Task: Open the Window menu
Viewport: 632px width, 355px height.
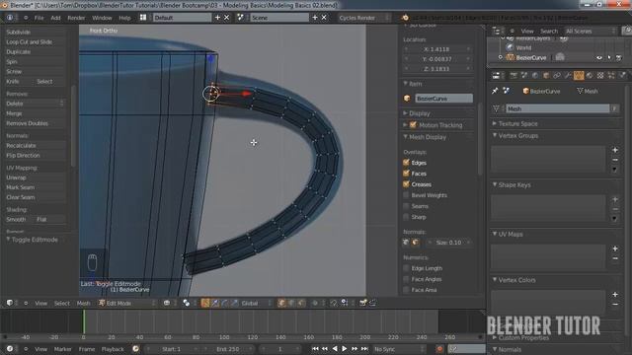Action: coord(102,18)
